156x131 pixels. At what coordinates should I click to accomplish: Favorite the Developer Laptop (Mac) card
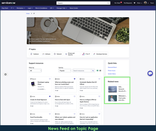pos(50,79)
